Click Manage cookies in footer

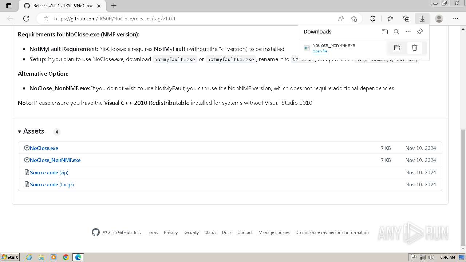tap(274, 233)
